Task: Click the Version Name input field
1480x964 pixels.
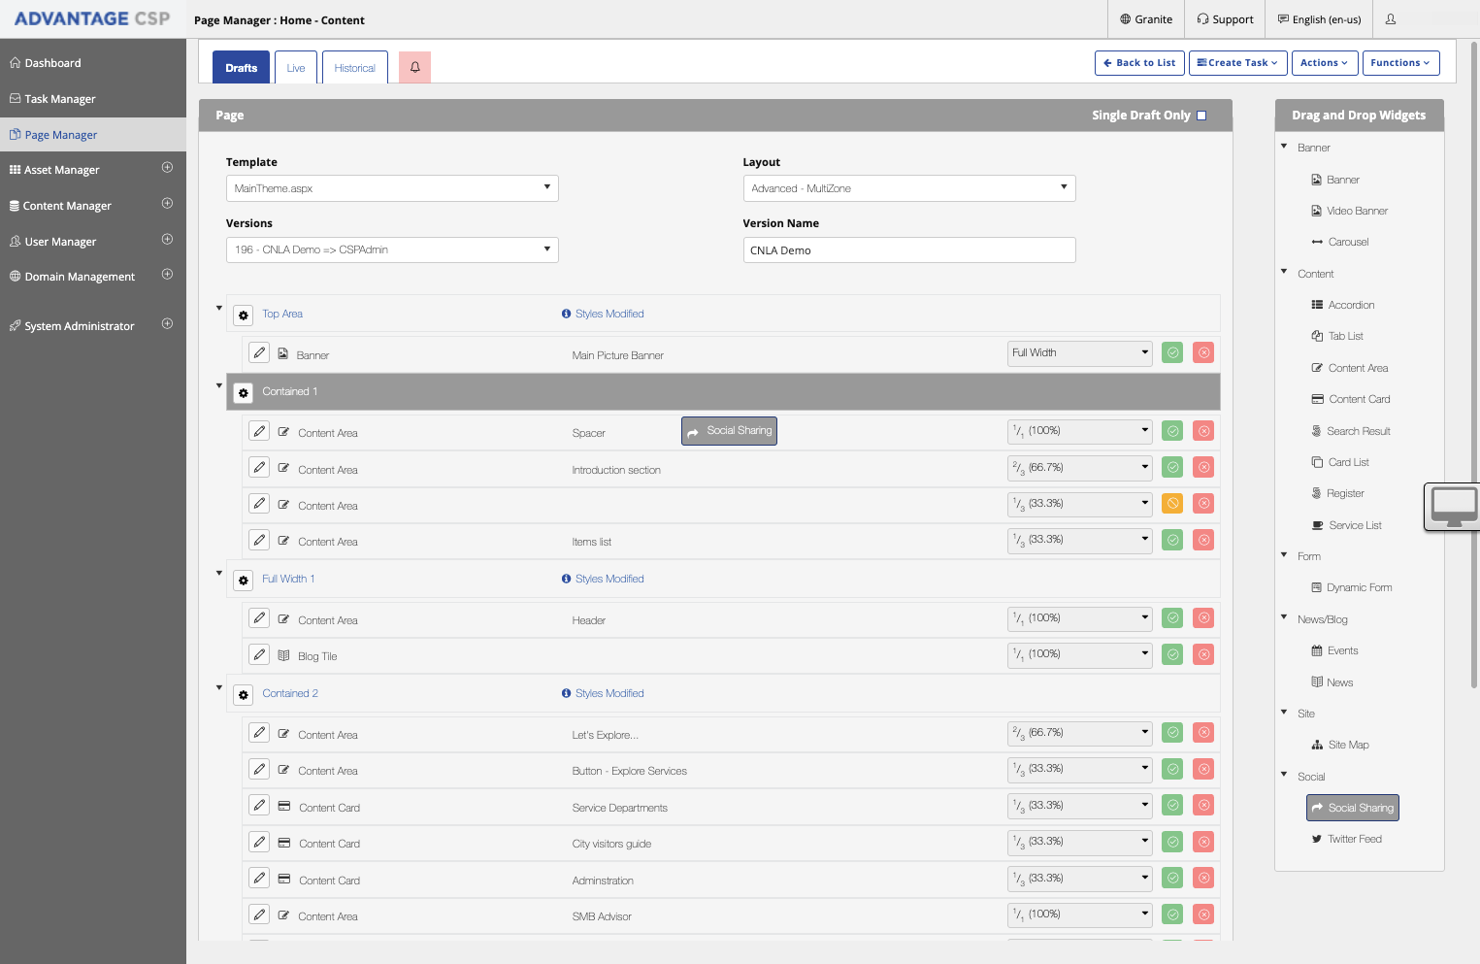Action: 909,250
